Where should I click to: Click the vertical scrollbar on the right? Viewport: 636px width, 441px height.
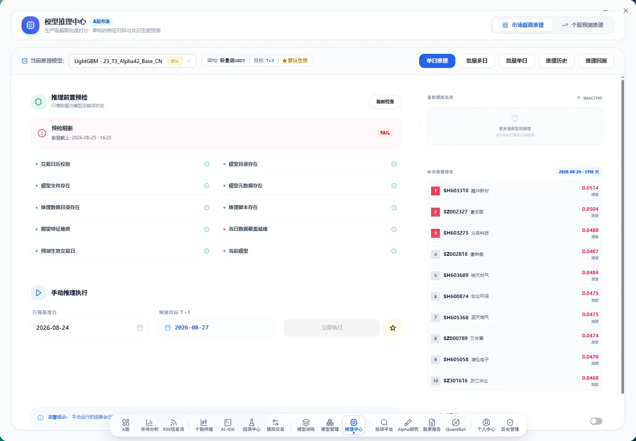pos(623,236)
